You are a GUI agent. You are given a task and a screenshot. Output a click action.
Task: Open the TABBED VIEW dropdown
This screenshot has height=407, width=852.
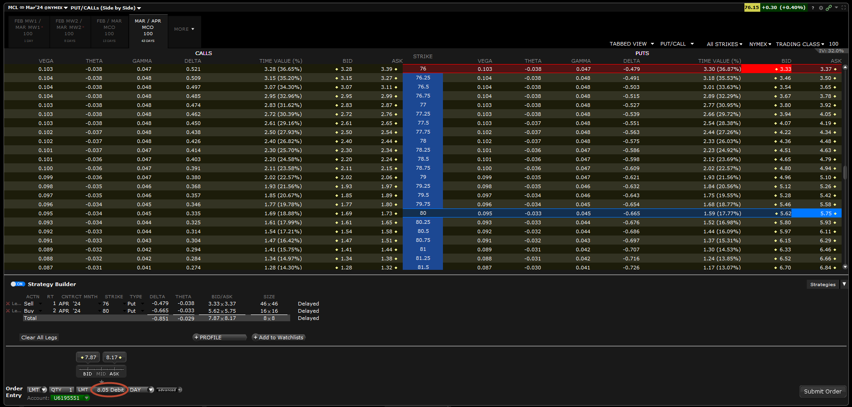coord(631,44)
